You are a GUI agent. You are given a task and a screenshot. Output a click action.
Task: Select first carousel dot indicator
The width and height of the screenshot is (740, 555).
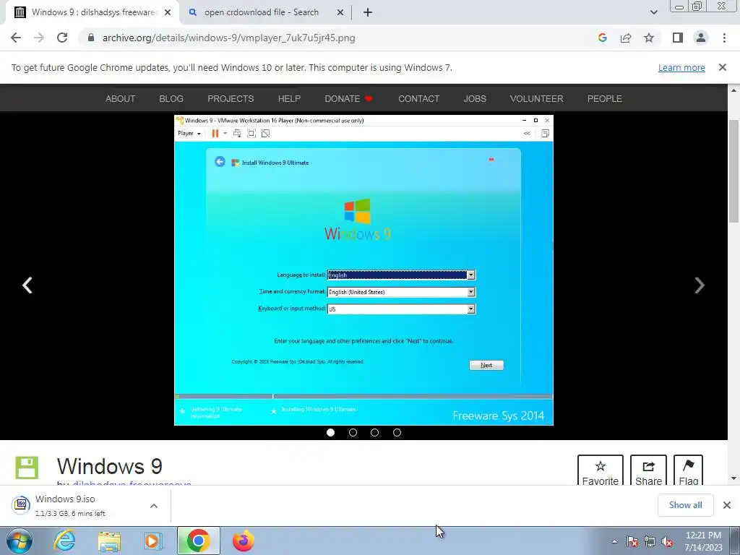(330, 432)
